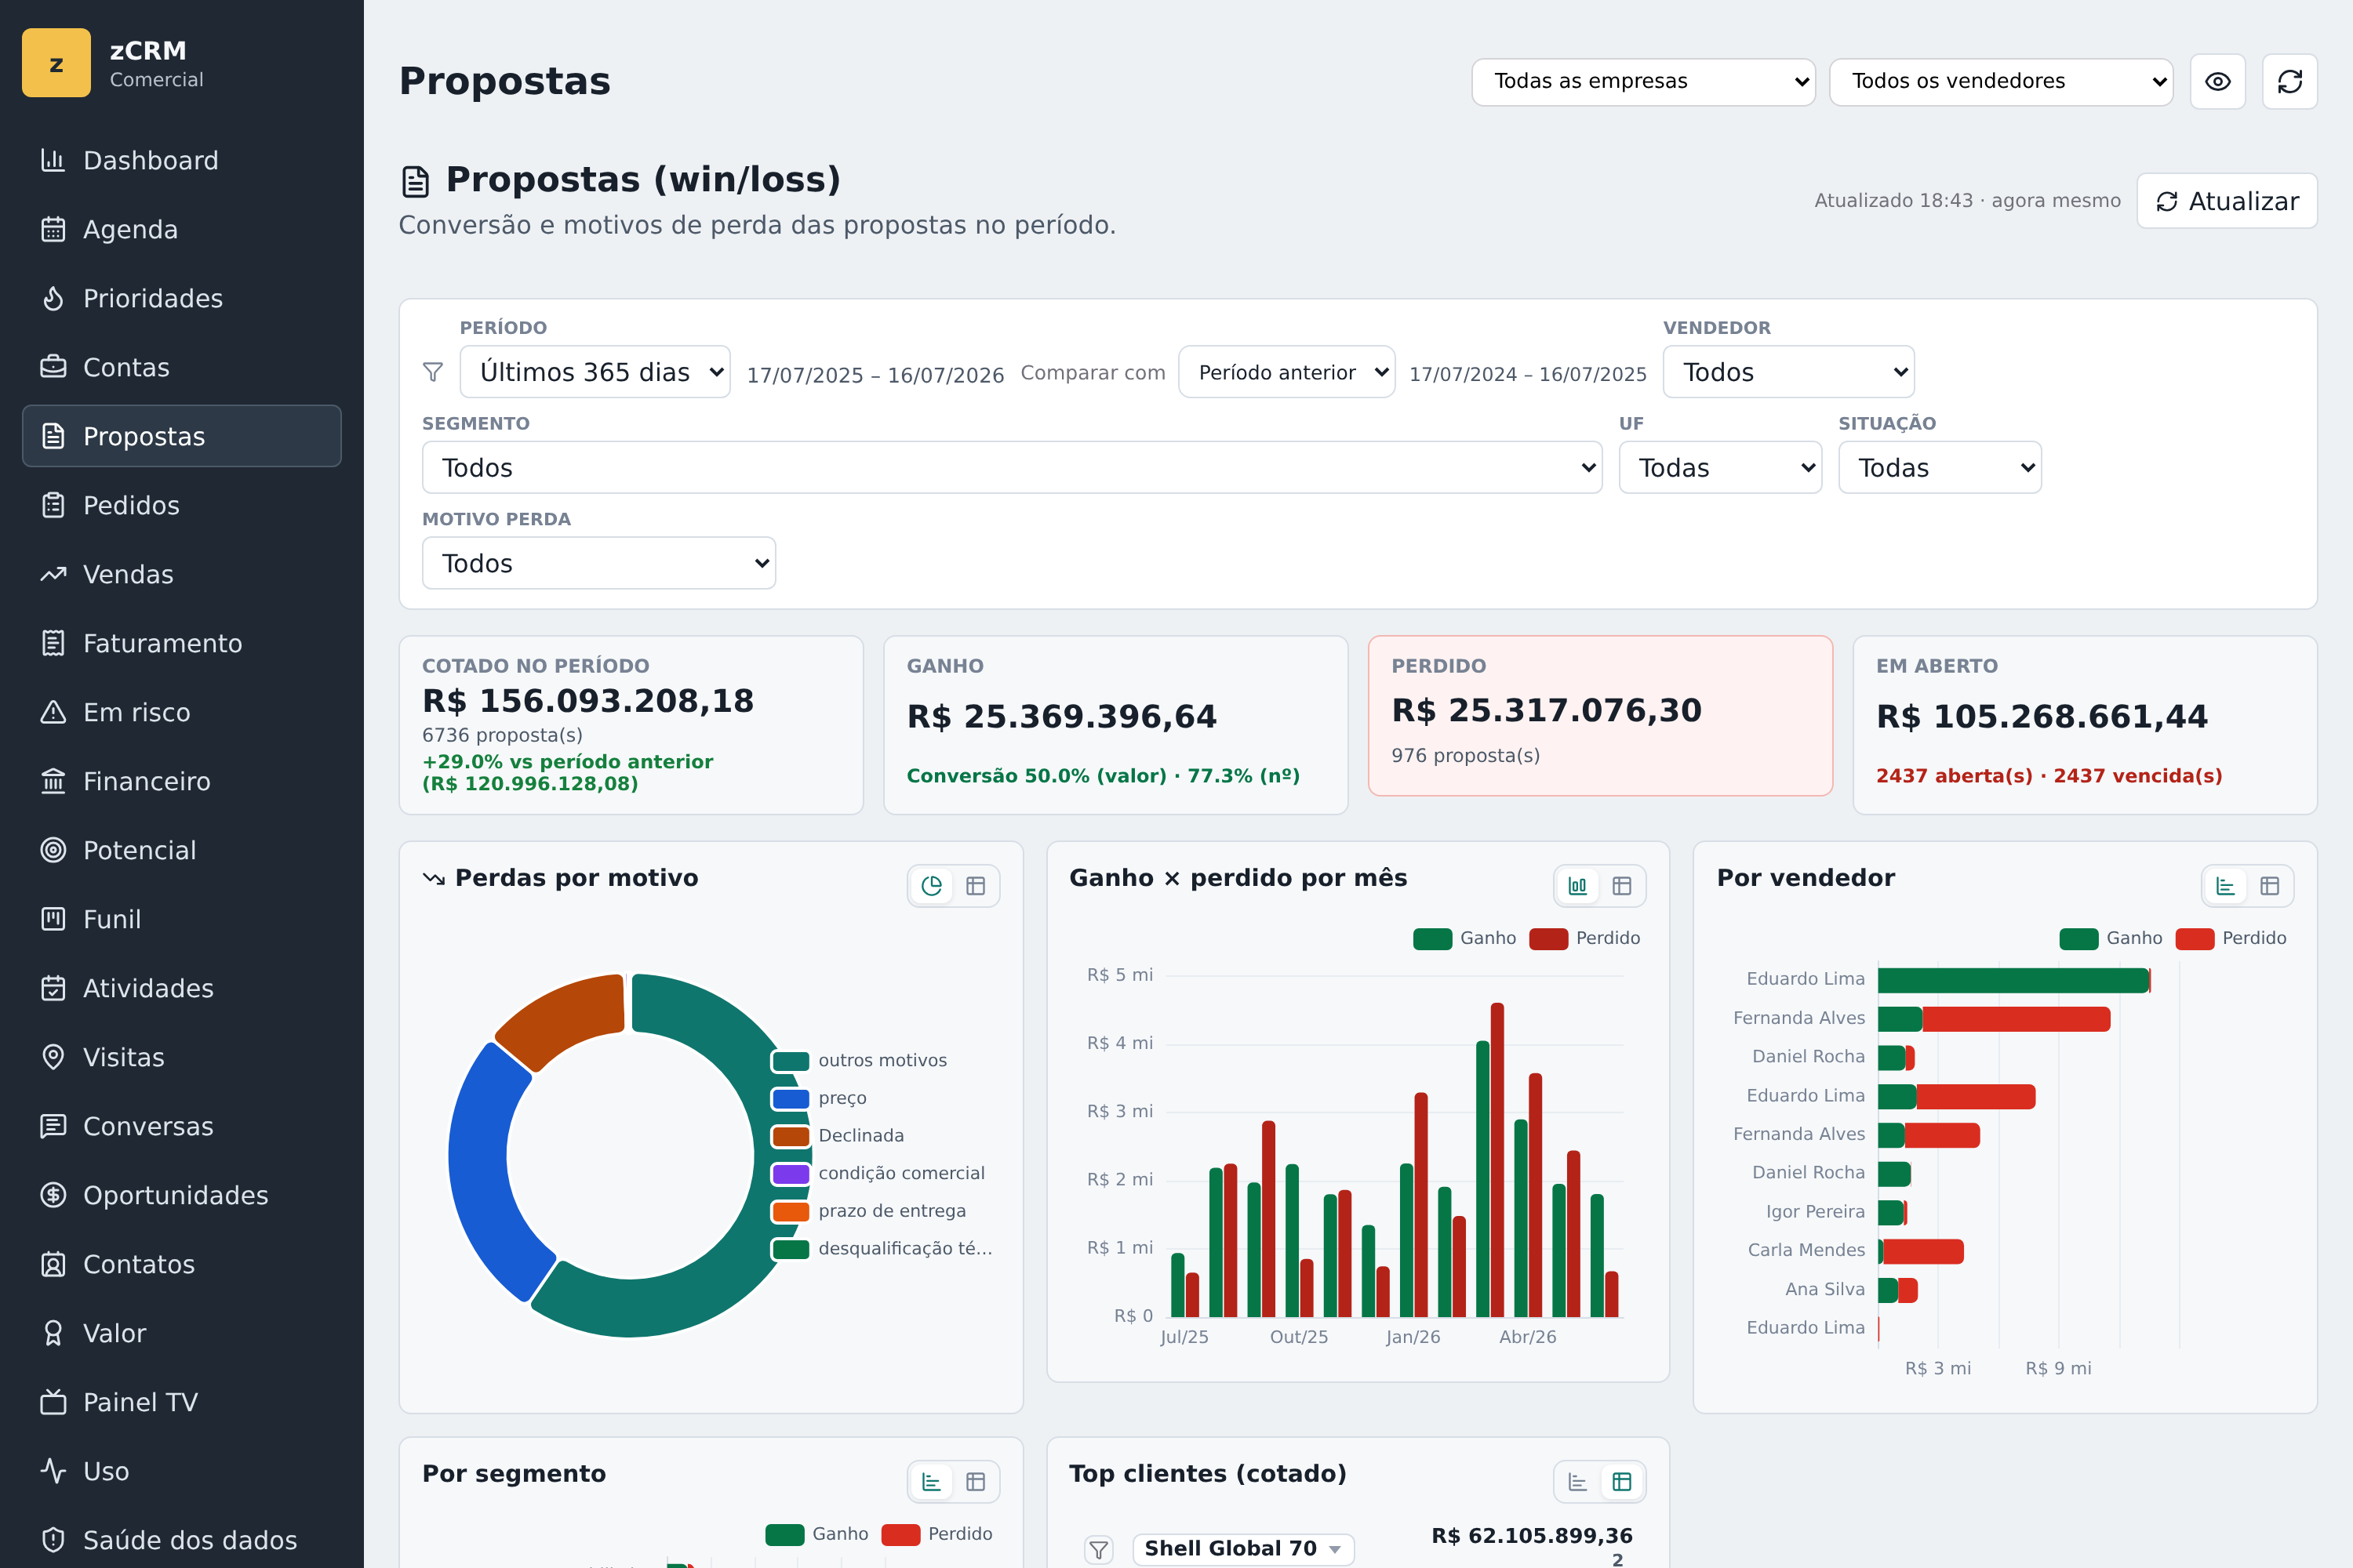Show Ganho × perdido por mês as chart
This screenshot has width=2353, height=1568.
[1577, 886]
